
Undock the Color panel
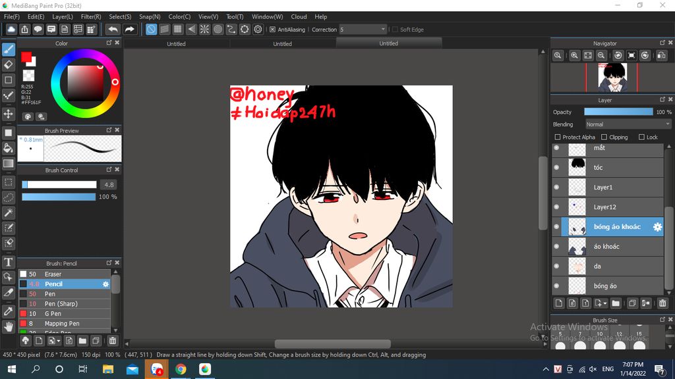[109, 43]
